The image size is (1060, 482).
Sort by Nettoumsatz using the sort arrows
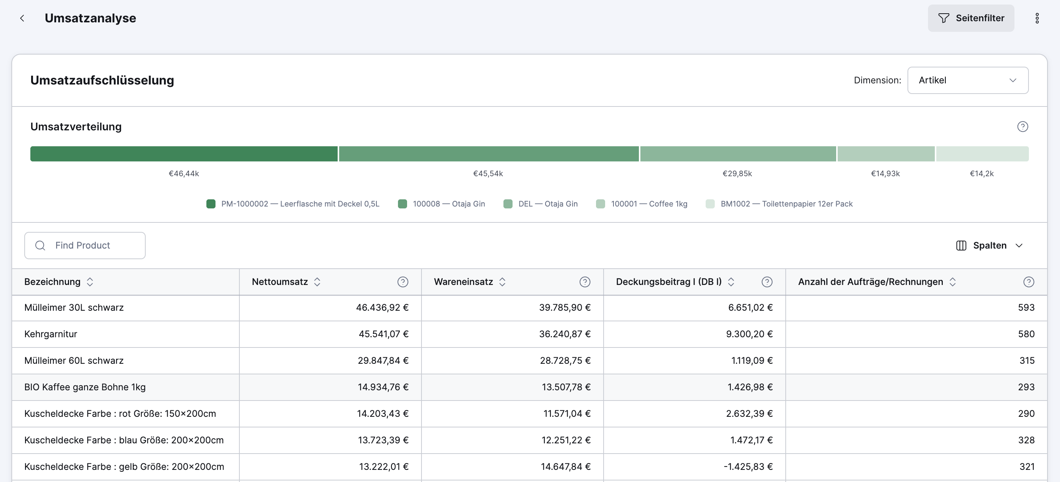pos(317,282)
